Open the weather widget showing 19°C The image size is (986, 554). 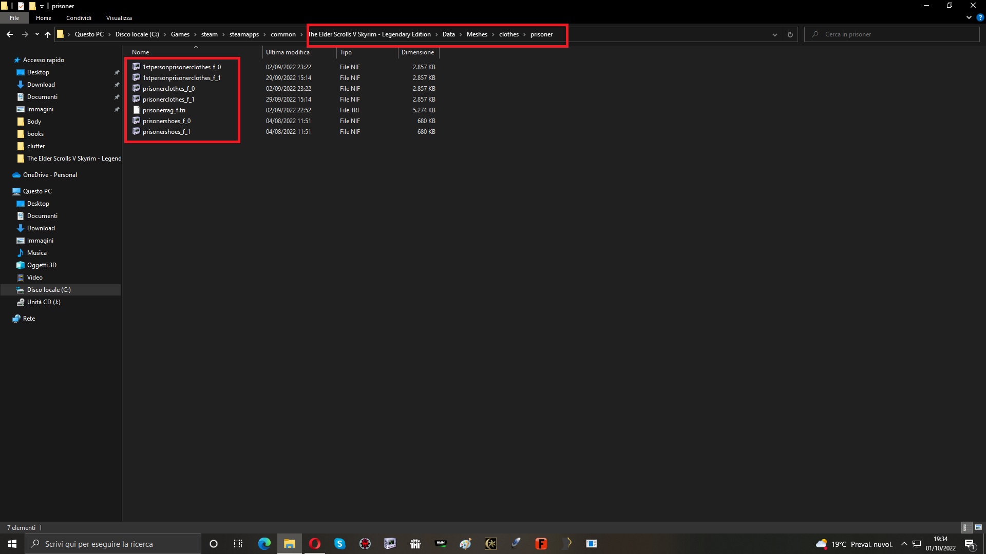(855, 544)
